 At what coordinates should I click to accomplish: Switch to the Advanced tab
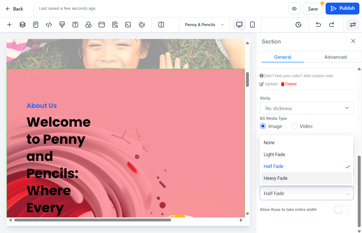pyautogui.click(x=335, y=57)
